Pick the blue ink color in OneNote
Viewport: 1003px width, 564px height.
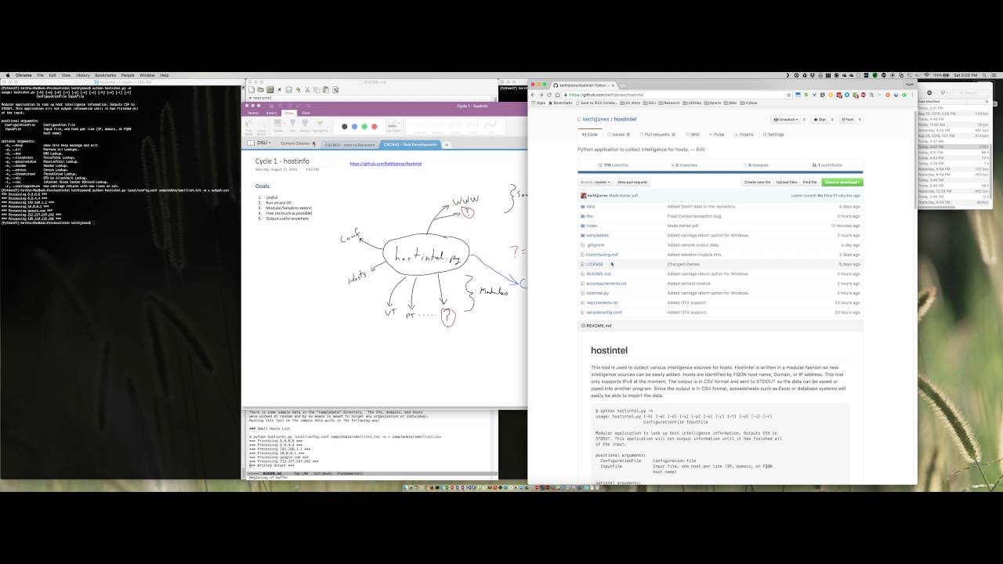354,126
